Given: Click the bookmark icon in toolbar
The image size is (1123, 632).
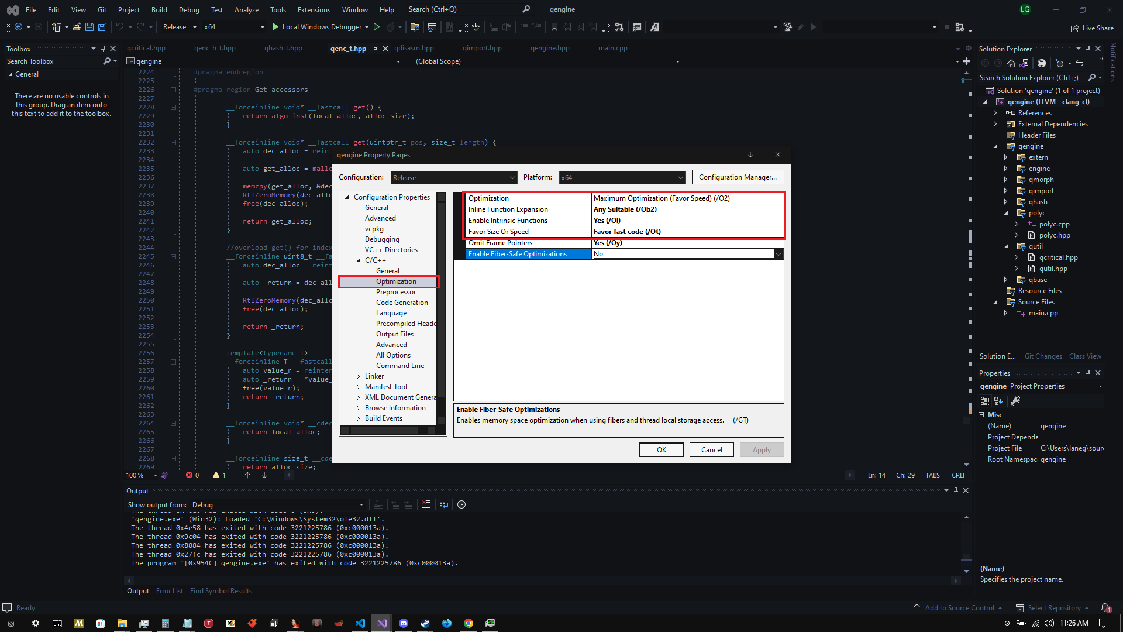Looking at the screenshot, I should tap(554, 27).
